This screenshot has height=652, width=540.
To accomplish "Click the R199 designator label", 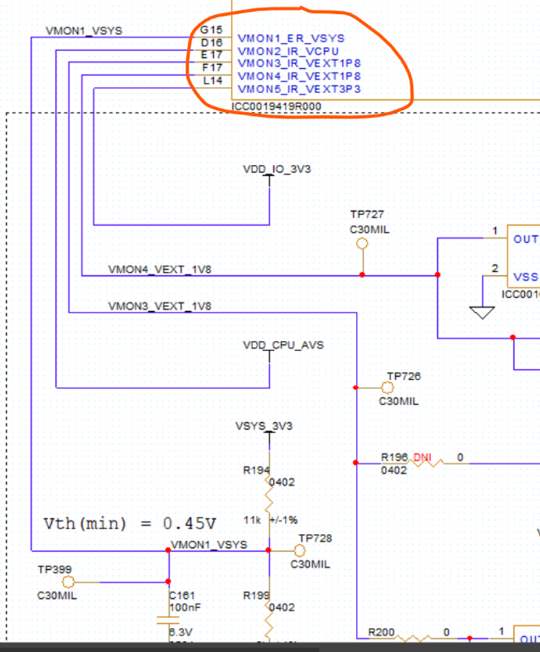I will (257, 595).
